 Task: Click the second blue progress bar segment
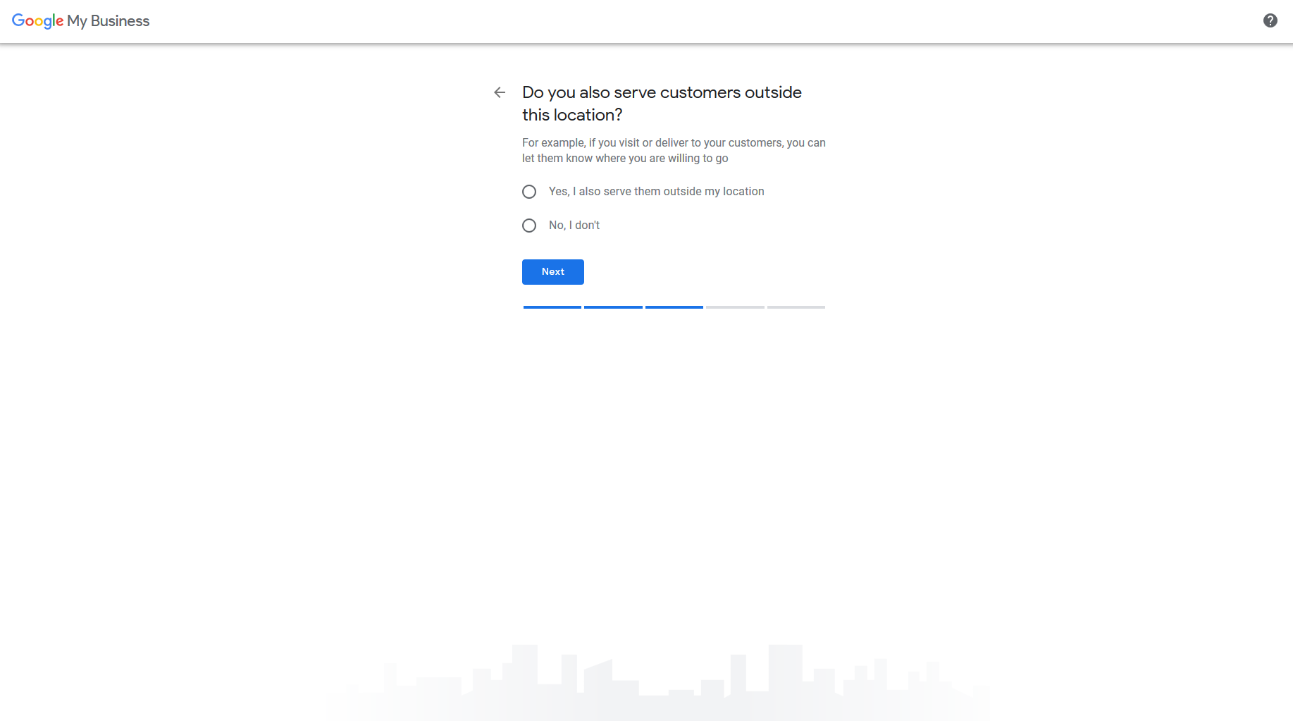[x=613, y=307]
